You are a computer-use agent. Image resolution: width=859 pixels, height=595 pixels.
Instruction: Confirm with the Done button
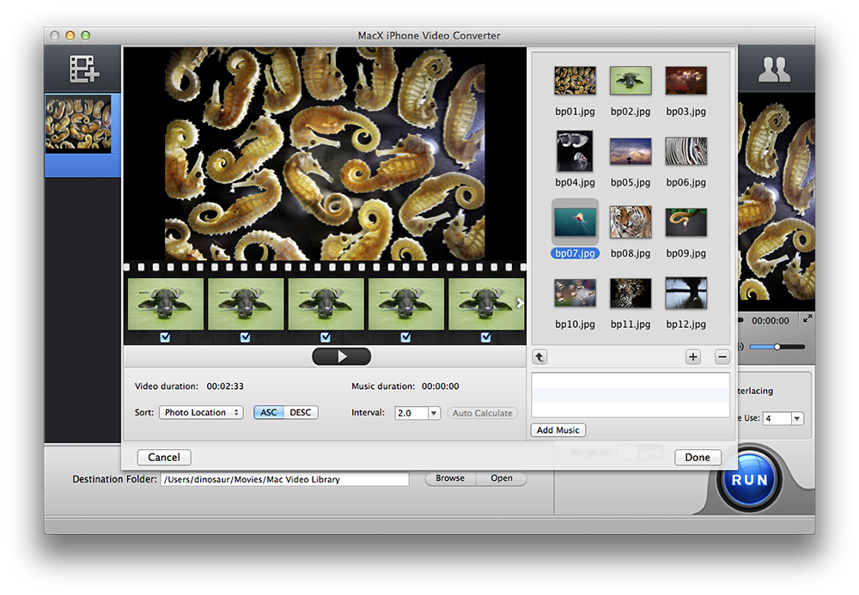click(x=698, y=458)
